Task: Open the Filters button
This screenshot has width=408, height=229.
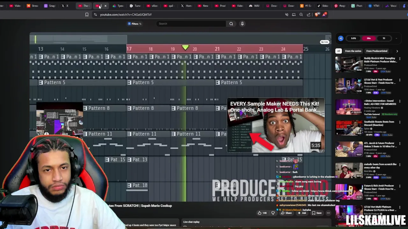Action: click(x=135, y=24)
